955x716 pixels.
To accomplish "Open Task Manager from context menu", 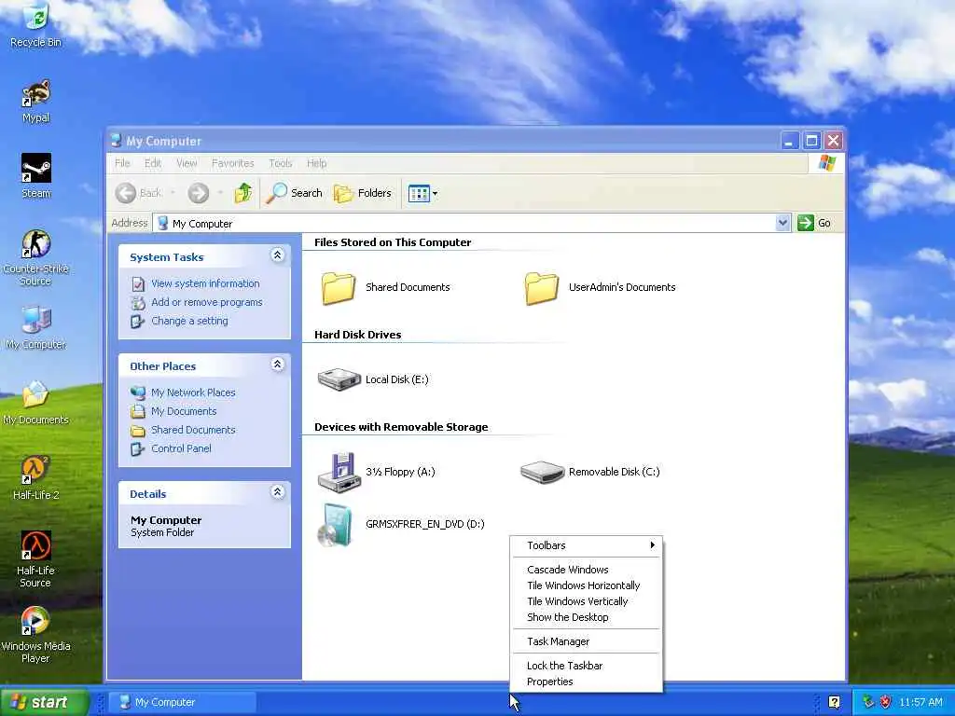I will point(586,641).
